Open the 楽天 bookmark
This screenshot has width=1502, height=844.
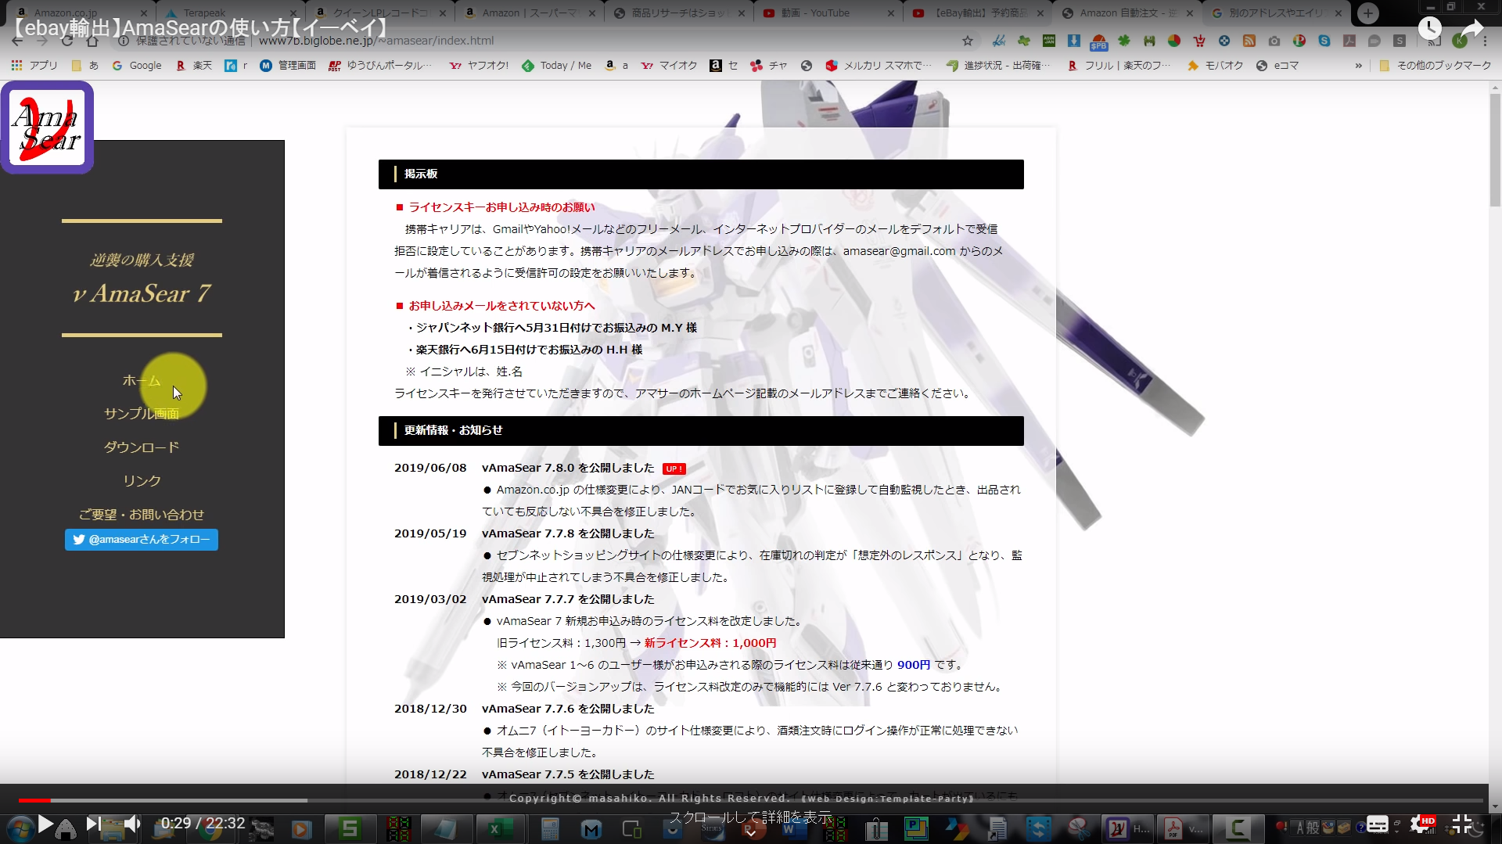[194, 66]
